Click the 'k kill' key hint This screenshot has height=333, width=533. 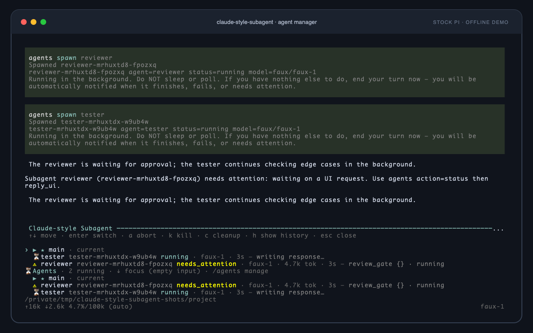180,236
